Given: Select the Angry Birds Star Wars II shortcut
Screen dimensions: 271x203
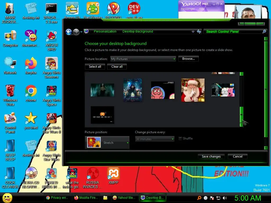Looking at the screenshot, I should (x=51, y=123).
